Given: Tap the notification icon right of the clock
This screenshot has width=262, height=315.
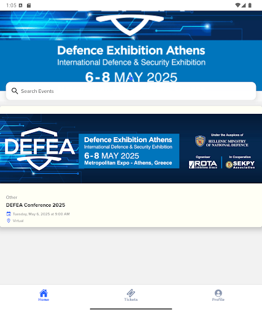Looking at the screenshot, I should coord(20,6).
